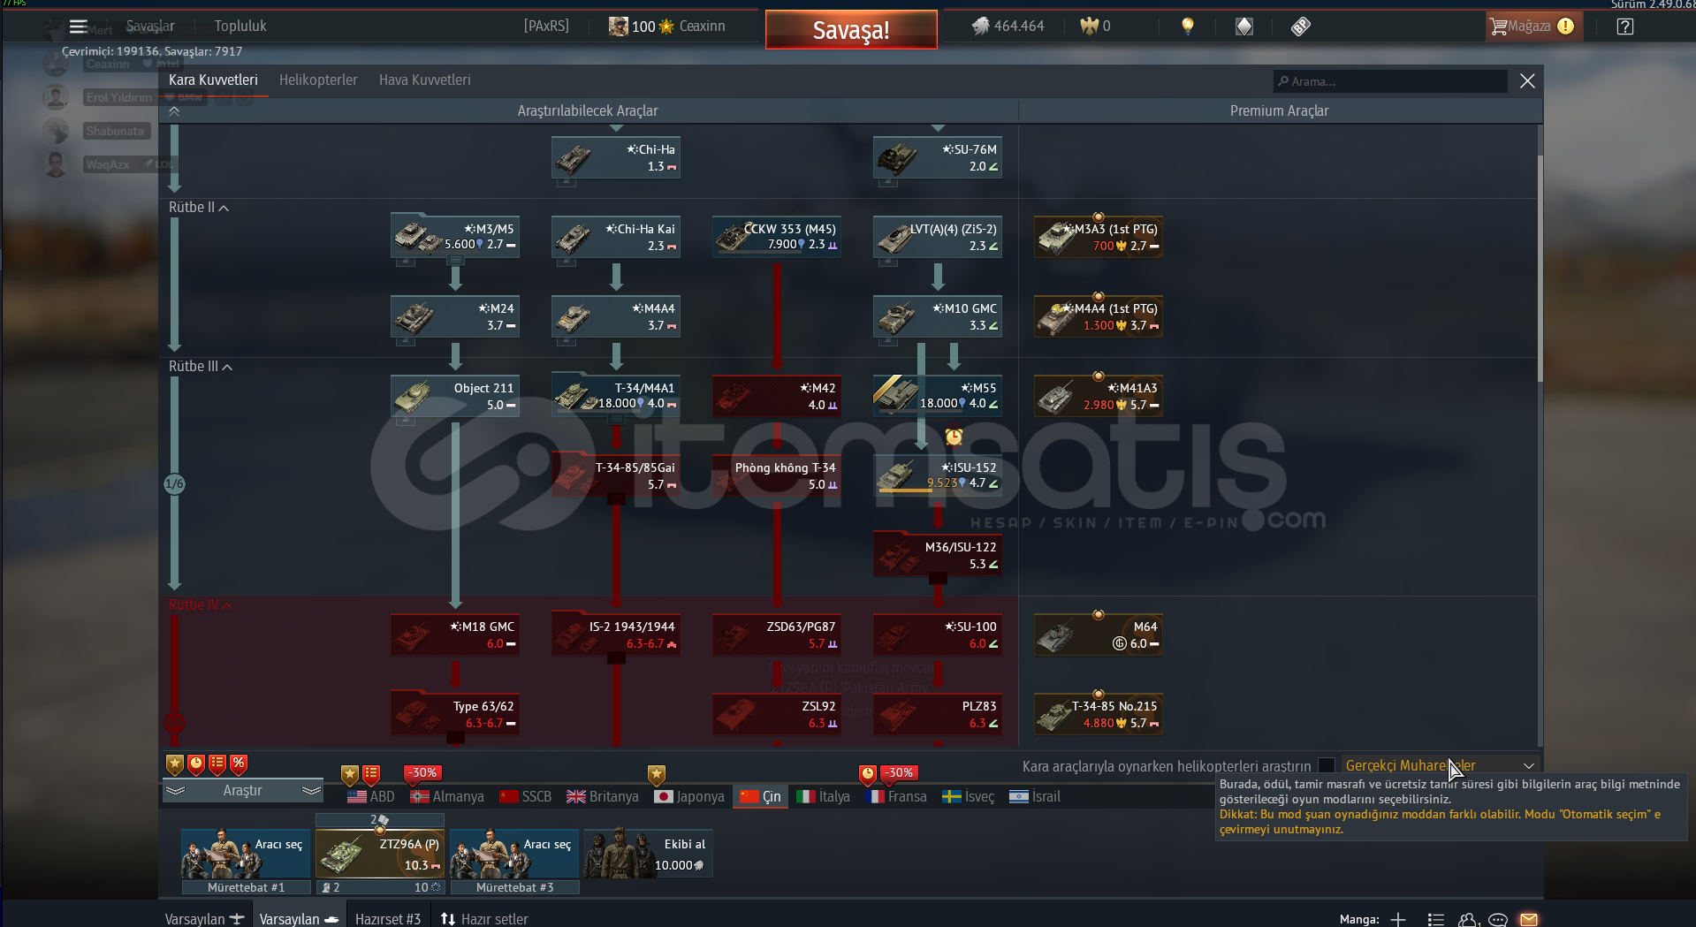1696x927 pixels.
Task: Click the red clock badge above Araştır
Action: [x=196, y=764]
